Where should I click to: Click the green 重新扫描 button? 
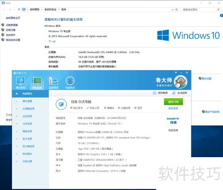click(x=173, y=102)
